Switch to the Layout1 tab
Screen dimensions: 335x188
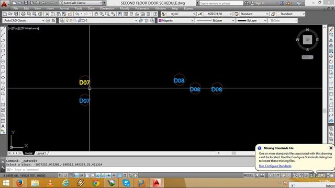41,153
